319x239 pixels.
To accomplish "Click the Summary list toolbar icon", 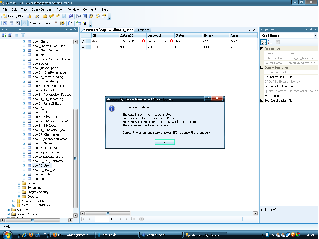I will (x=85, y=16).
